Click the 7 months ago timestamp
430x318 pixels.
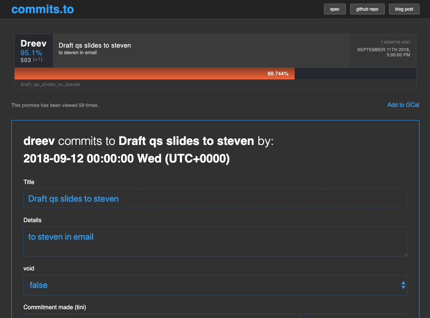(x=395, y=42)
